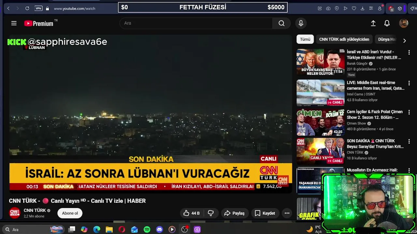Click the padlock site info icon
Viewport: 417px width, 234px height.
point(47,8)
